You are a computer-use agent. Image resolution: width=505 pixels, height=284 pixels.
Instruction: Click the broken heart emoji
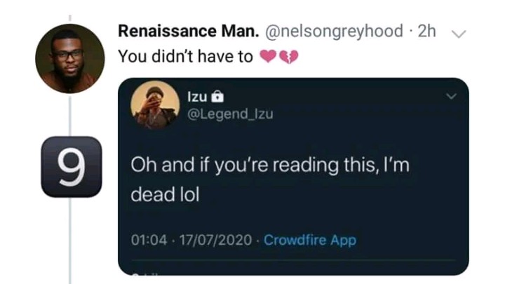pyautogui.click(x=289, y=57)
